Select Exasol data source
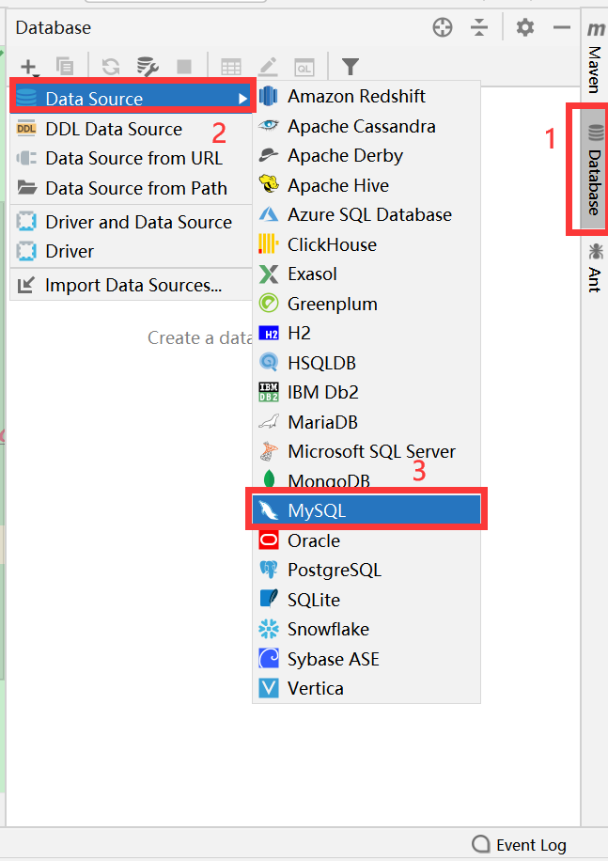608x861 pixels. click(366, 274)
